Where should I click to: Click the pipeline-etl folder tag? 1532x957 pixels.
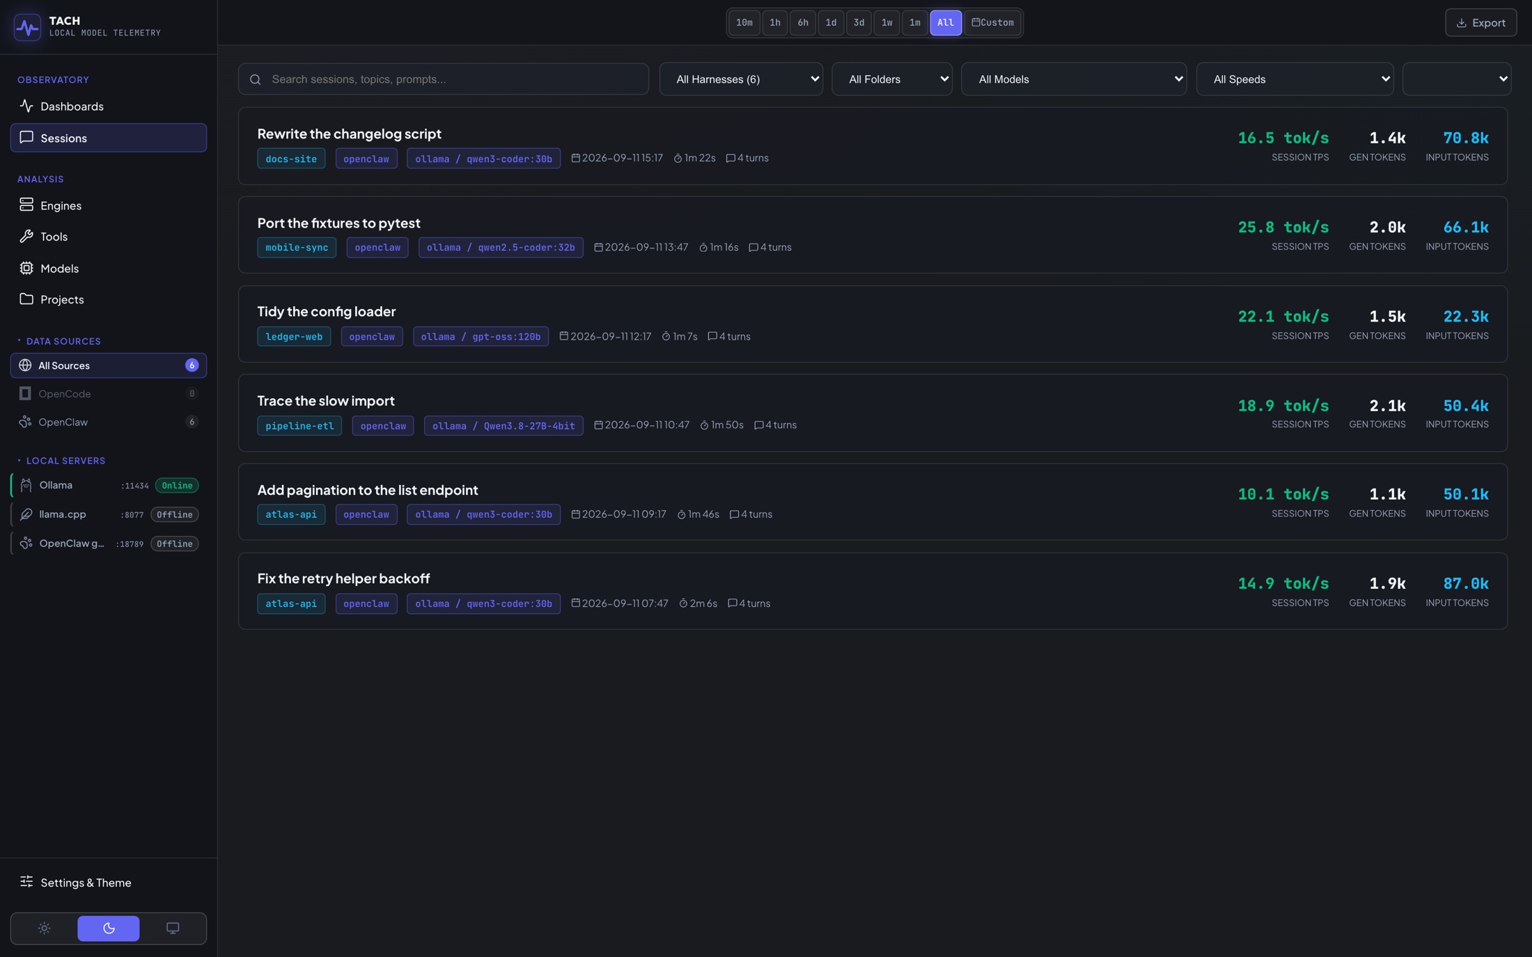[x=299, y=426]
